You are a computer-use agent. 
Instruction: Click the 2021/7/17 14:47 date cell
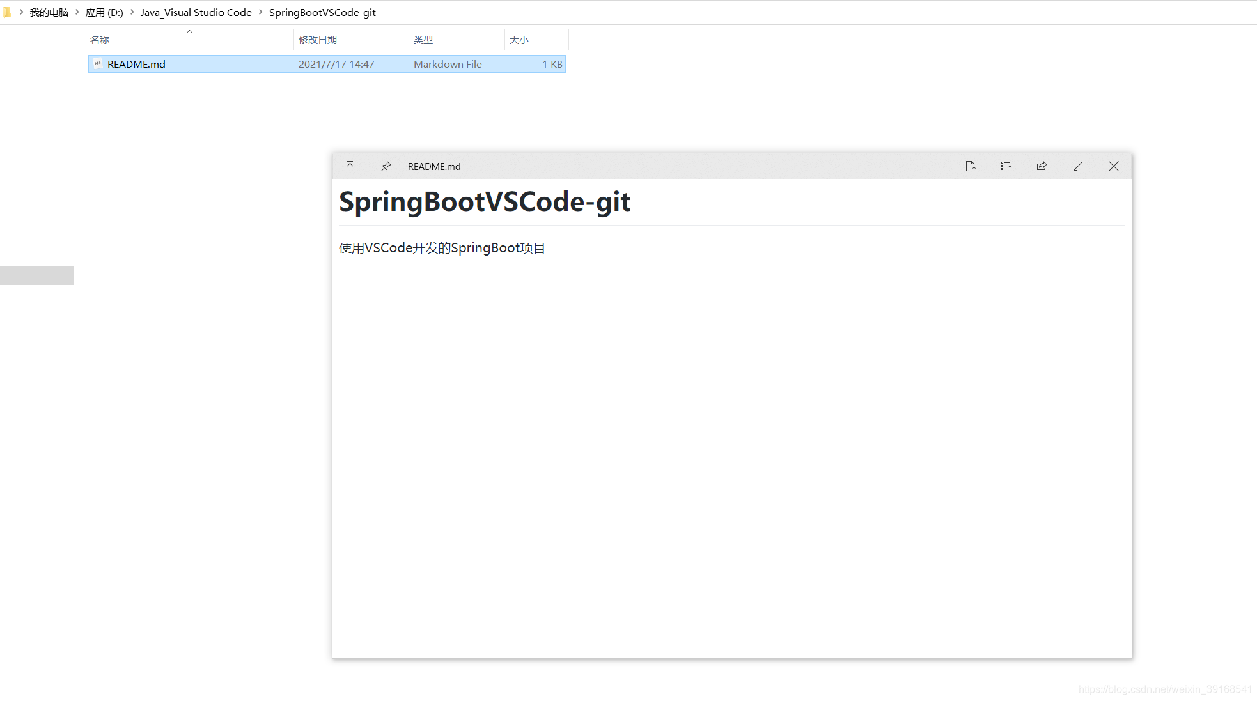[x=336, y=64]
